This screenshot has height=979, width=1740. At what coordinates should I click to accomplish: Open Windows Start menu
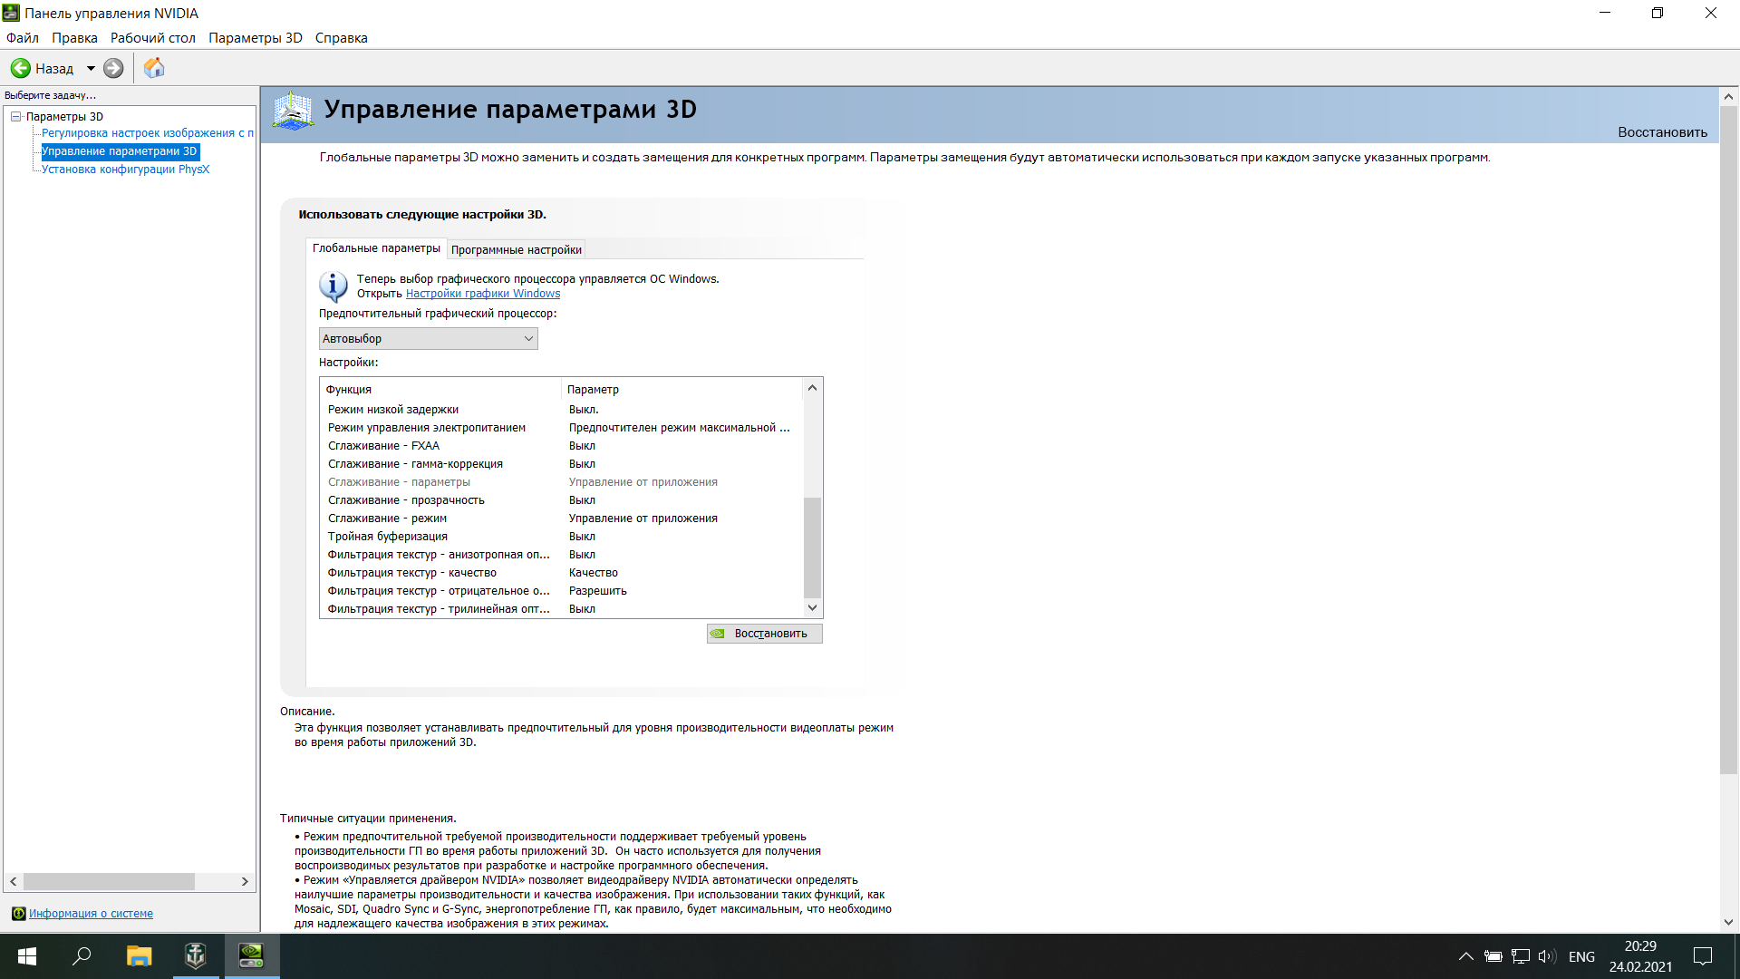pos(27,956)
